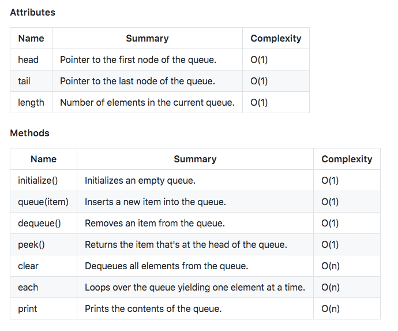The height and width of the screenshot is (331, 398).
Task: Click the O(1) complexity in the length row
Action: click(259, 102)
